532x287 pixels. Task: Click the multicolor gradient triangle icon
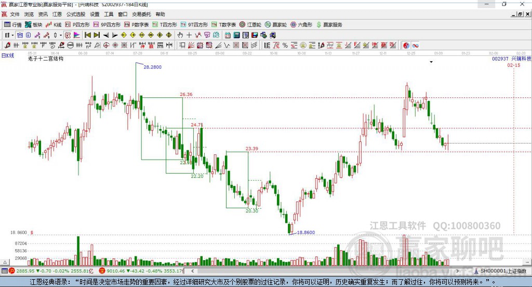tap(77, 35)
